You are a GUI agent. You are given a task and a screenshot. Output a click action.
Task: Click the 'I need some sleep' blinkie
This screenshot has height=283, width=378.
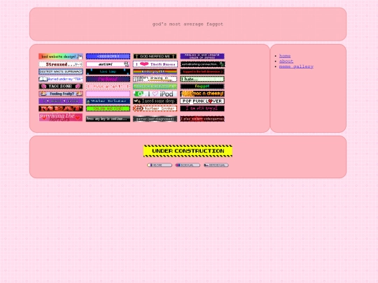(155, 101)
